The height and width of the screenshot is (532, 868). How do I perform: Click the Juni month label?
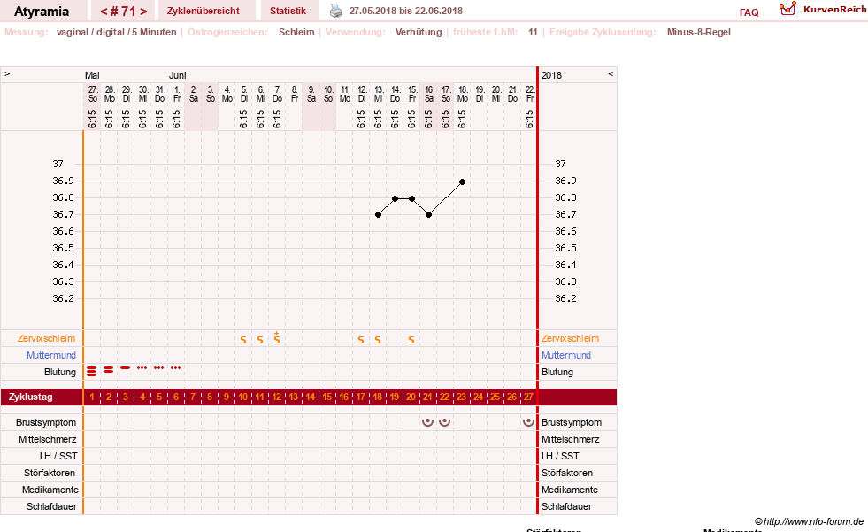177,75
